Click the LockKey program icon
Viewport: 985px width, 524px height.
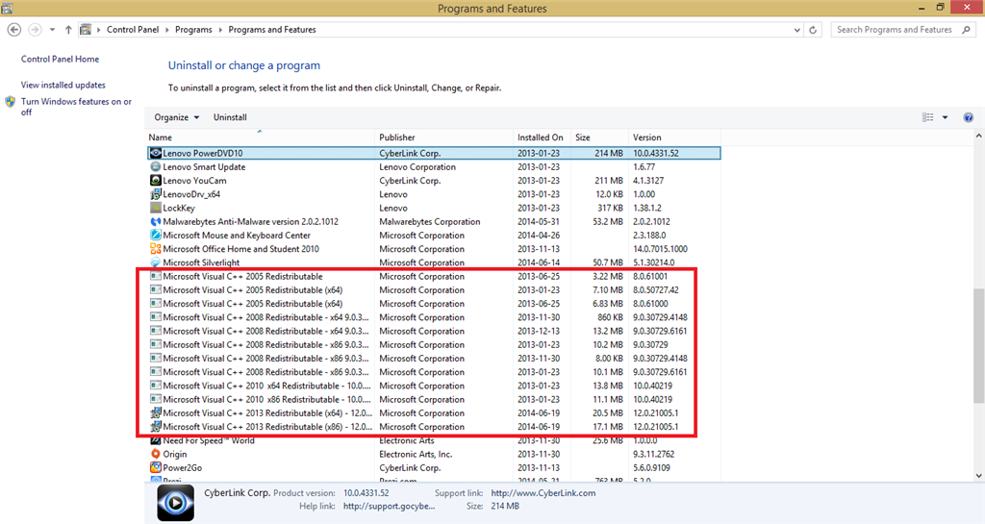coord(155,208)
